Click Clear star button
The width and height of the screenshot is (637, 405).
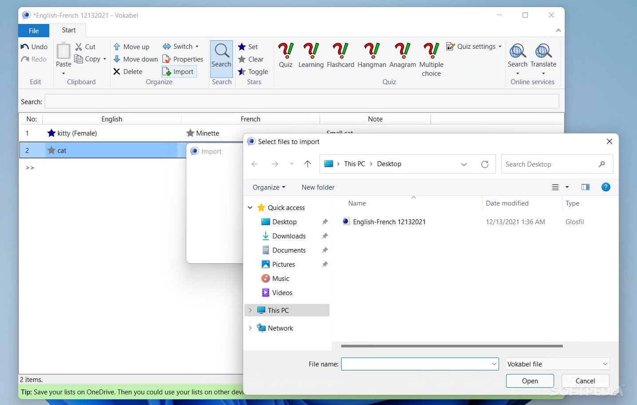pyautogui.click(x=251, y=59)
